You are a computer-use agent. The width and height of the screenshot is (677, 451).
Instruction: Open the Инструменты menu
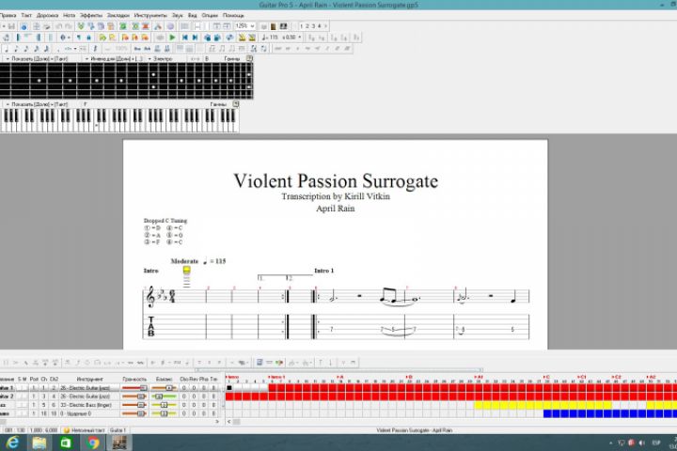tap(150, 15)
